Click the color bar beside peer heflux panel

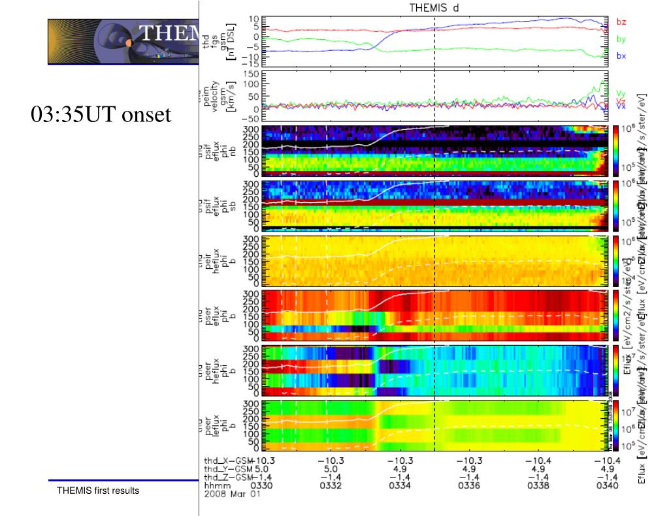[x=615, y=371]
